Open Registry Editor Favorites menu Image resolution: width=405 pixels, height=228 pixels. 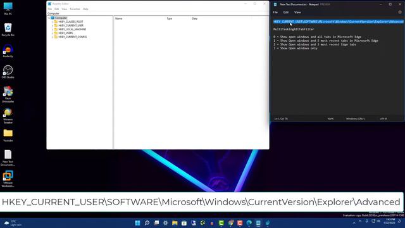(x=75, y=9)
